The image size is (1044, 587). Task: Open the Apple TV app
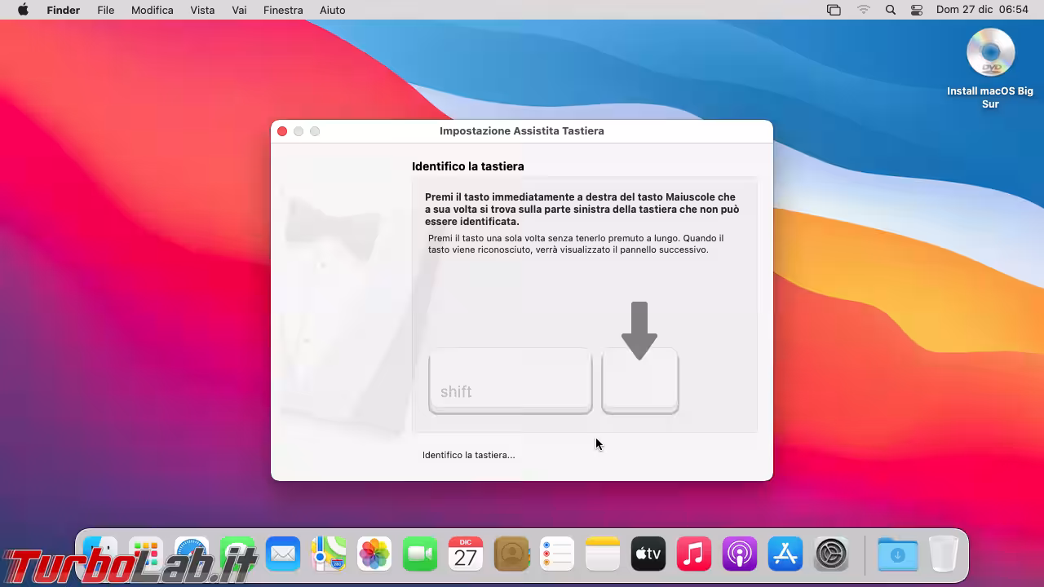coord(648,555)
